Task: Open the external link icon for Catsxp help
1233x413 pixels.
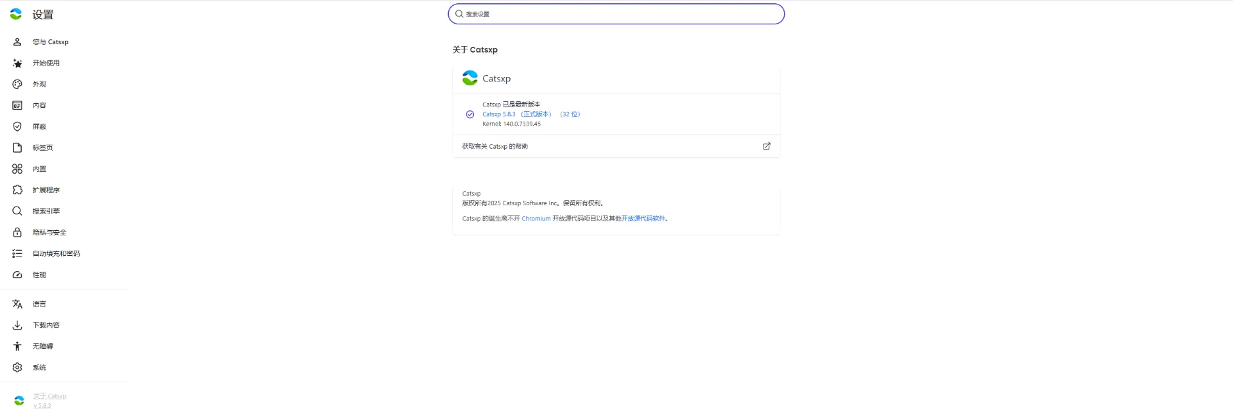Action: [766, 146]
